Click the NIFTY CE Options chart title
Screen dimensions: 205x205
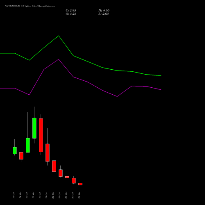point(30,6)
